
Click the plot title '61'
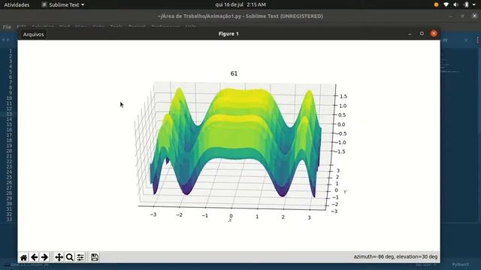pos(234,73)
